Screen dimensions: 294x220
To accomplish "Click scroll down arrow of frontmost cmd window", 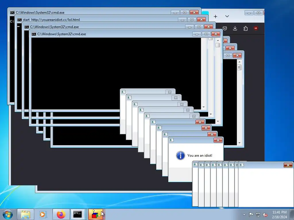I will pos(218,121).
